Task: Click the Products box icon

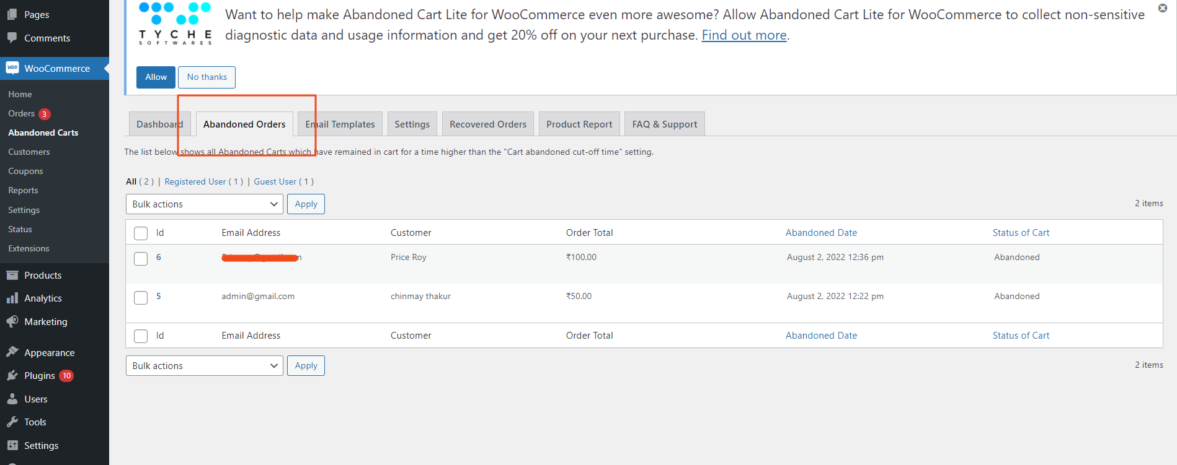Action: [x=12, y=275]
